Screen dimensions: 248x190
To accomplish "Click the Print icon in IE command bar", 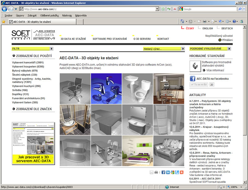I will [205, 22].
